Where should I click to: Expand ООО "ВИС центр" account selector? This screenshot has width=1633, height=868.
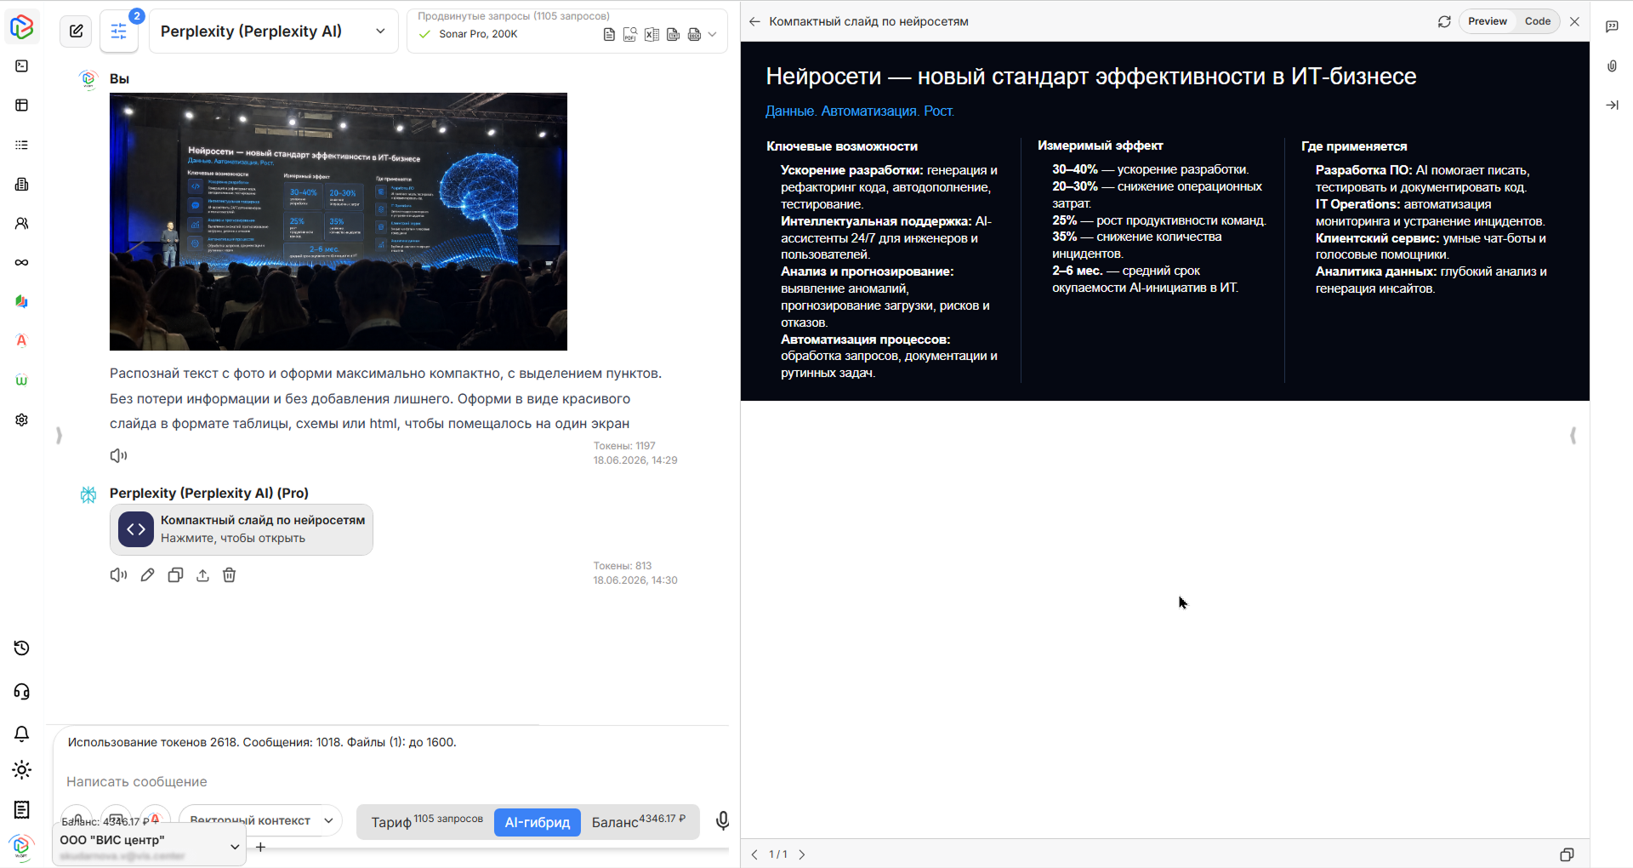pos(150,846)
